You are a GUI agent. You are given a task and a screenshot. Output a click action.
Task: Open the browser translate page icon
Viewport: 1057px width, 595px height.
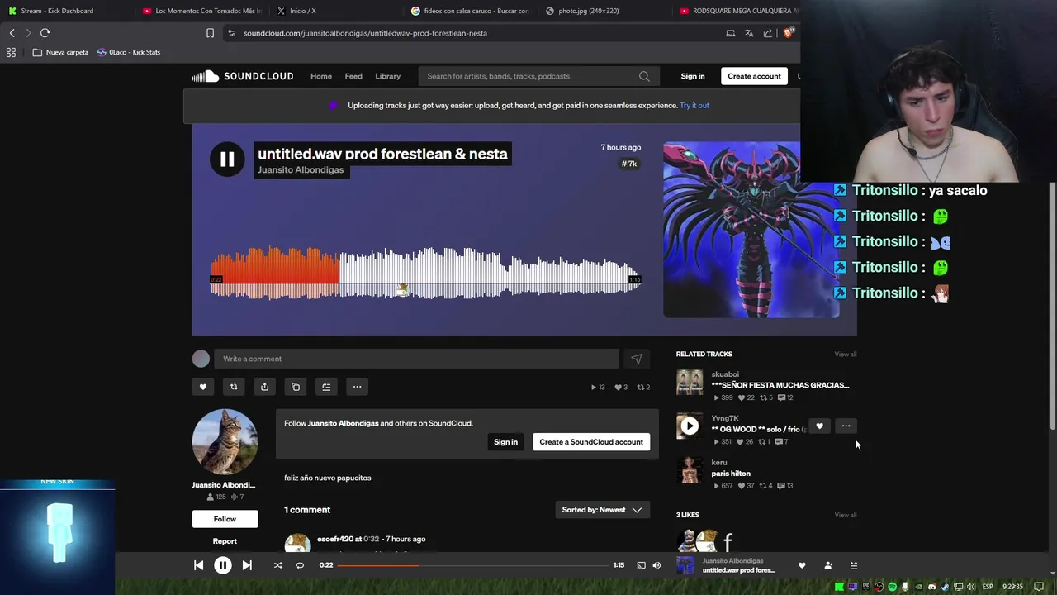[749, 33]
